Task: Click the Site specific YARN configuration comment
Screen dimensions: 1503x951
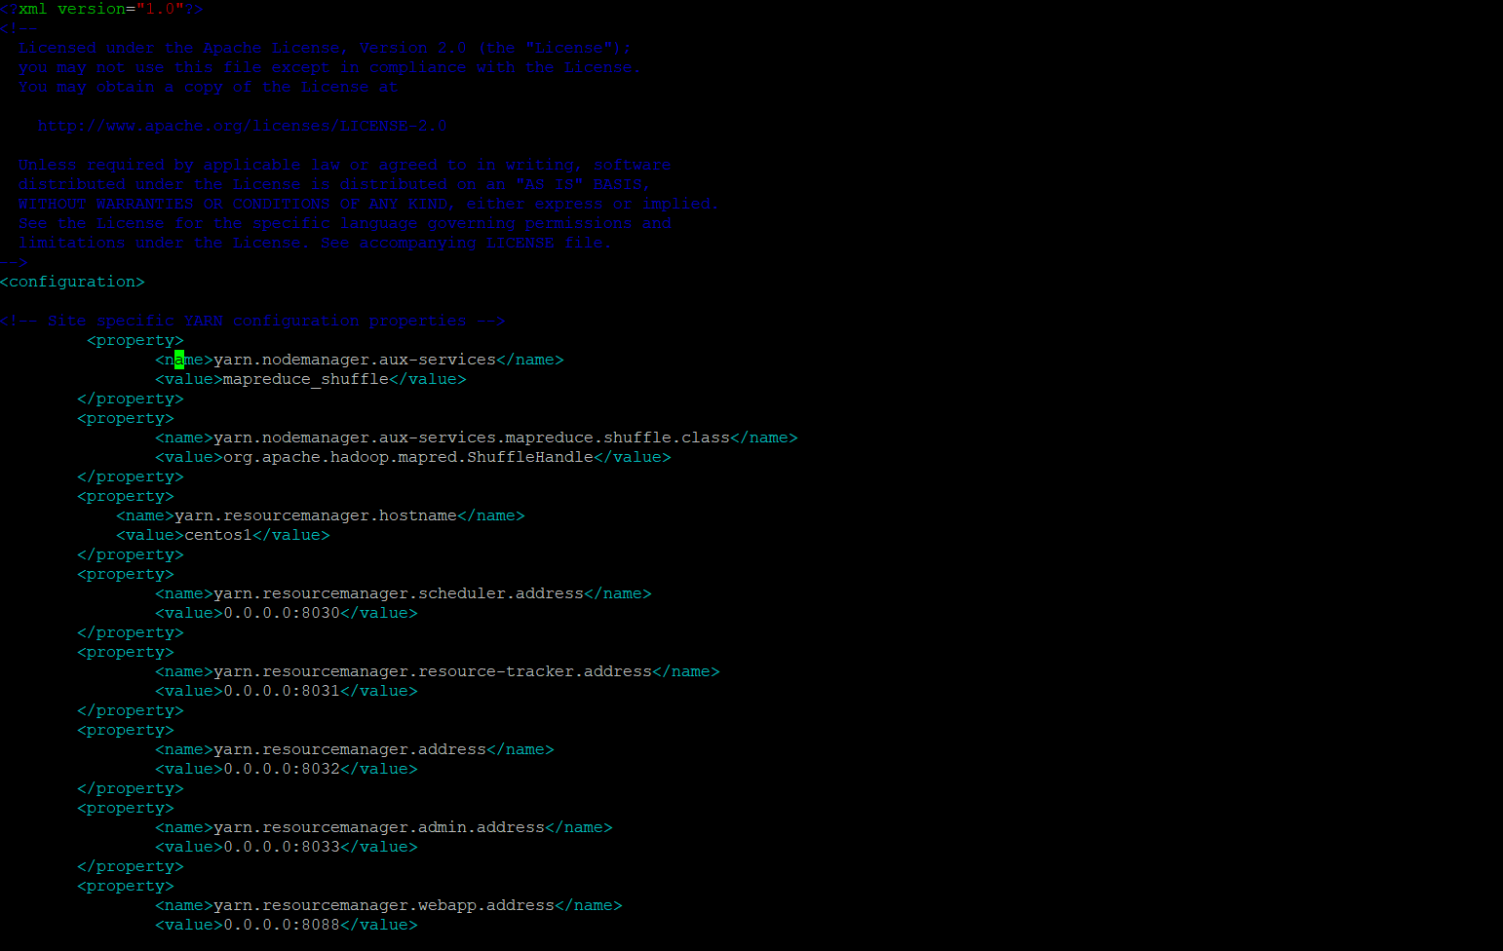Action: [x=252, y=321]
